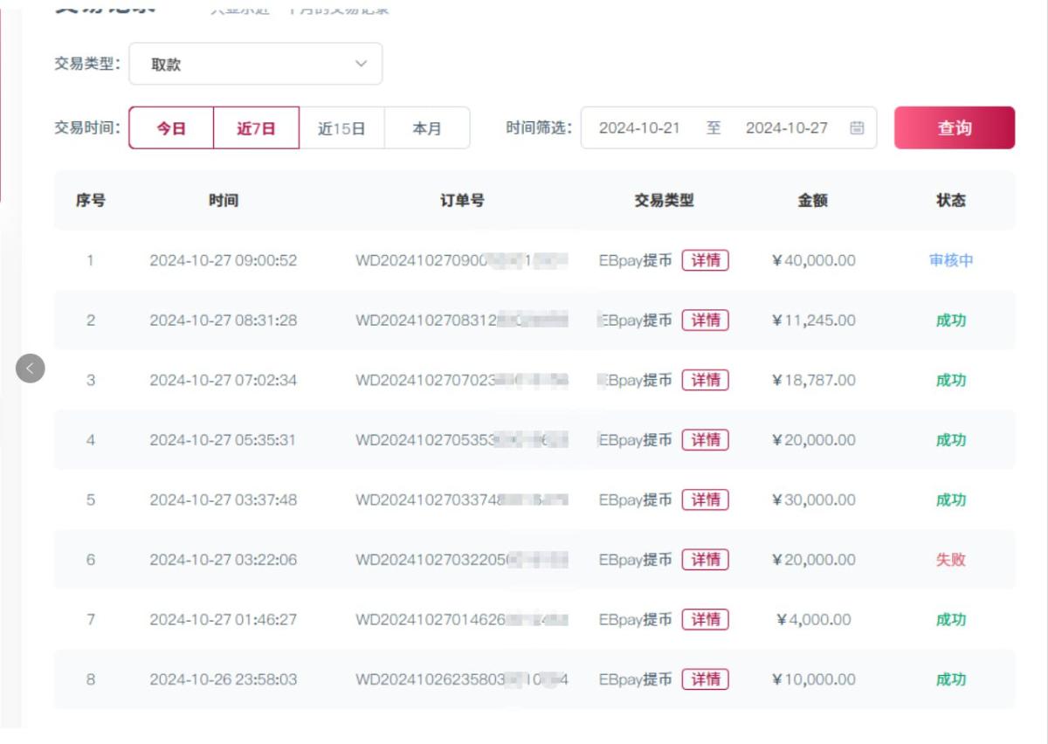Switch to the 近7日 filter tab

[x=257, y=127]
